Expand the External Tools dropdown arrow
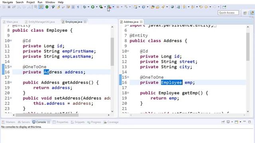This screenshot has height=143, width=255. pos(113,7)
